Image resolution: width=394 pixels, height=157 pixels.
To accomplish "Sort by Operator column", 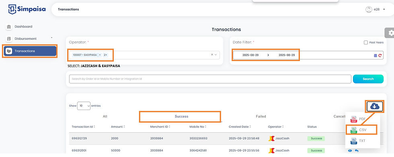I will click(276, 127).
